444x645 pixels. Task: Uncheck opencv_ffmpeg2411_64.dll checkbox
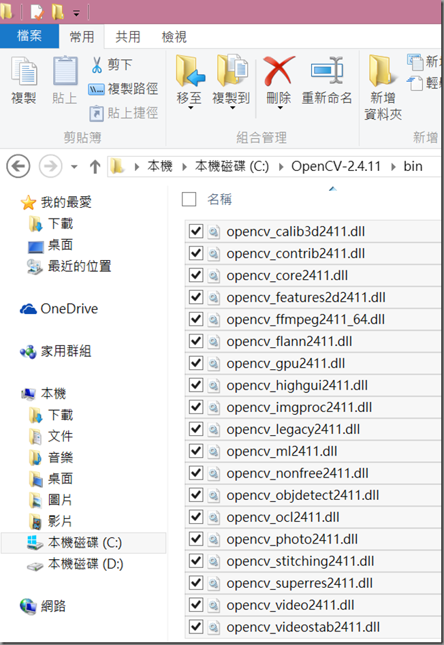pos(196,319)
